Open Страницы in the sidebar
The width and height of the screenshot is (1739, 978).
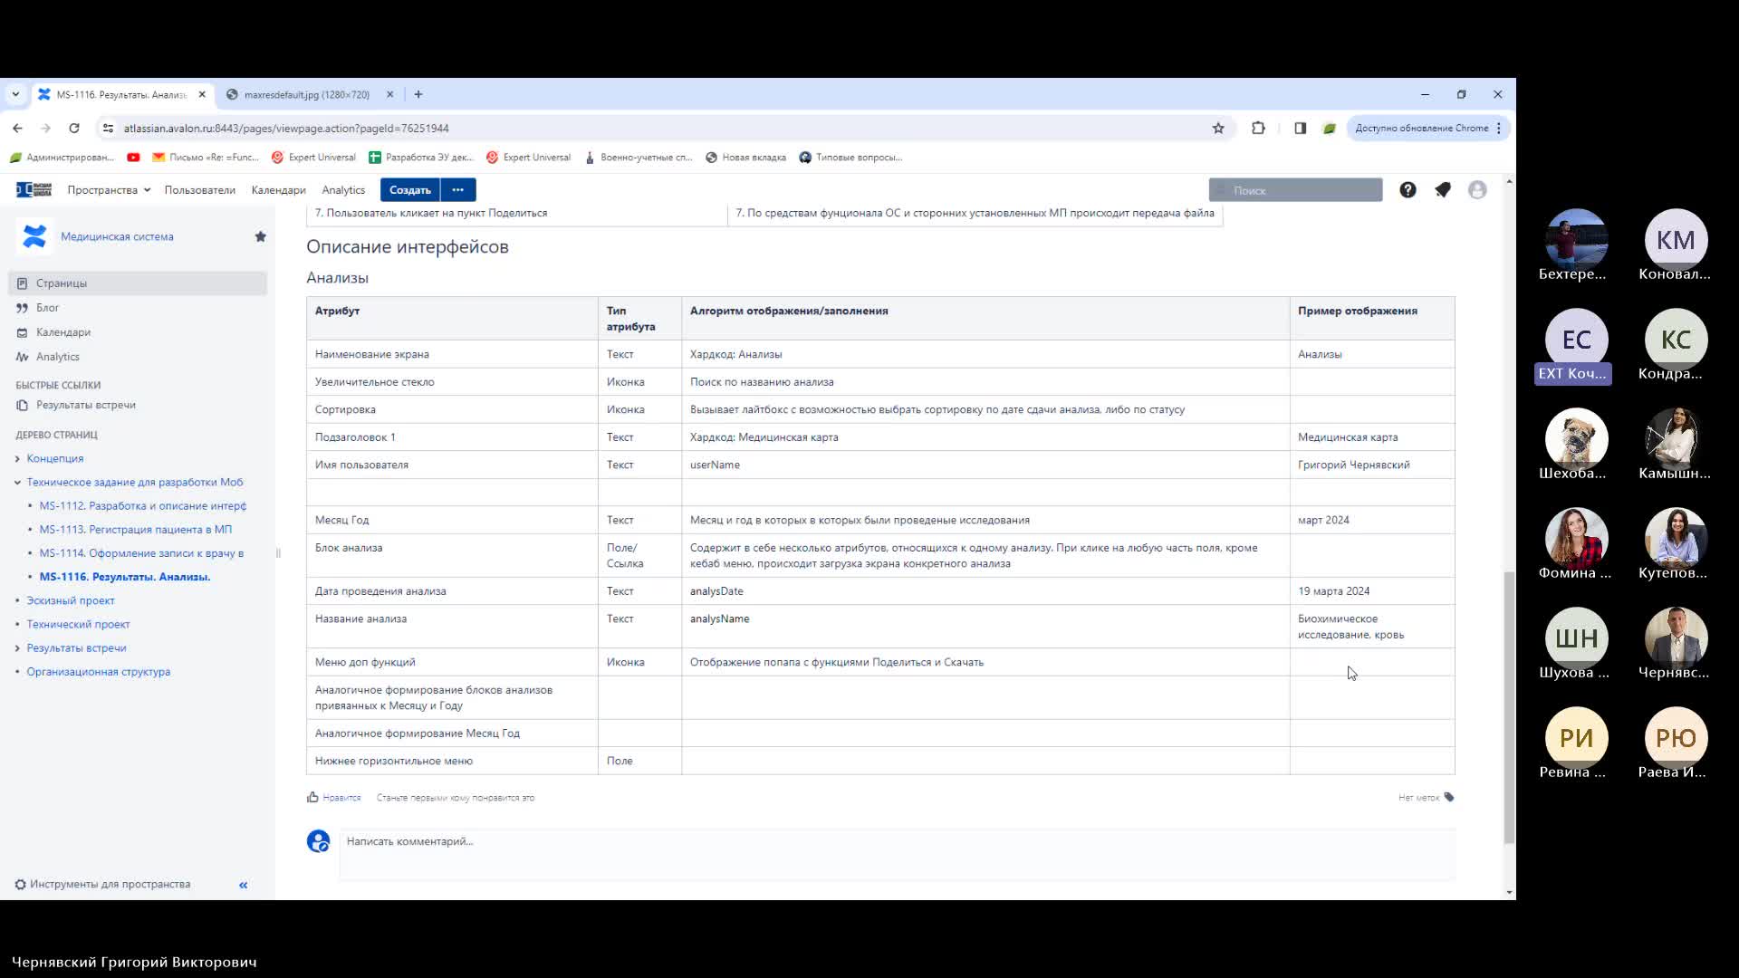[x=138, y=283]
